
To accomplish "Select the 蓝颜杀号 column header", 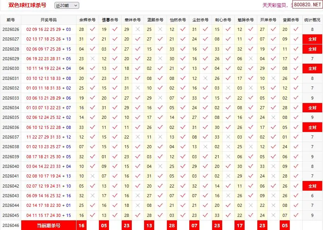I will (x=155, y=20).
